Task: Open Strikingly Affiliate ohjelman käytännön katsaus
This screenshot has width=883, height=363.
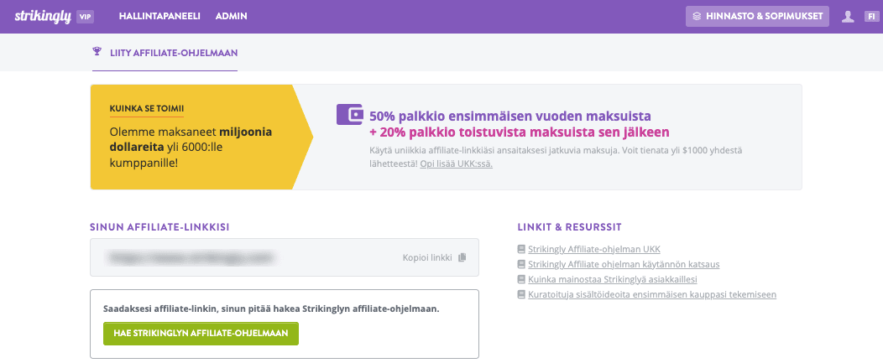Action: click(624, 264)
